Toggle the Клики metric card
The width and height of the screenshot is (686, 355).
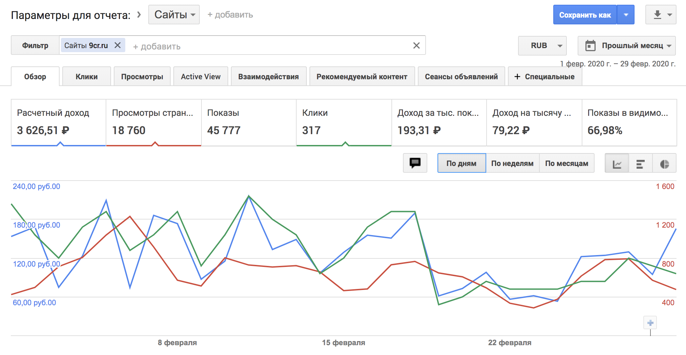344,122
